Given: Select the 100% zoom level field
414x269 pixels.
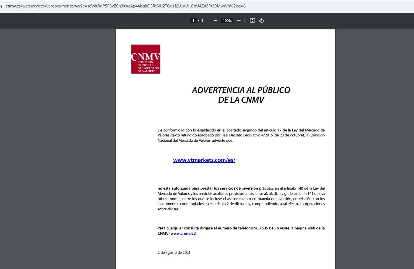Looking at the screenshot, I should (x=227, y=20).
